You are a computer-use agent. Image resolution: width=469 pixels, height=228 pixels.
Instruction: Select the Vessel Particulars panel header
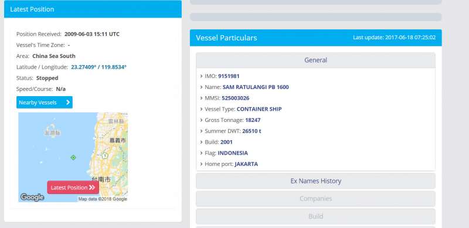click(x=315, y=38)
